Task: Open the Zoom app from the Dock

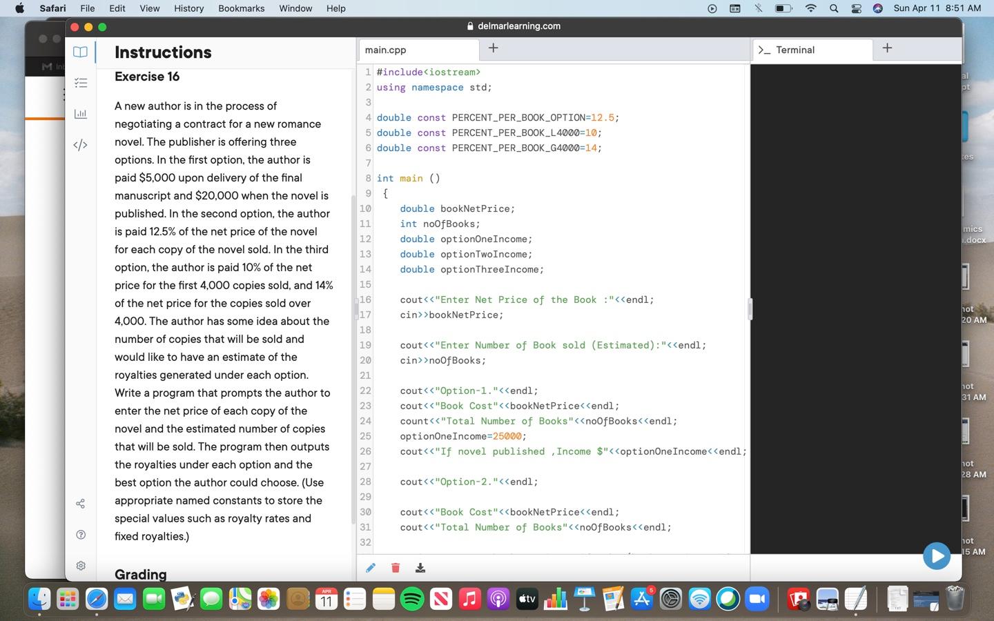Action: tap(757, 599)
